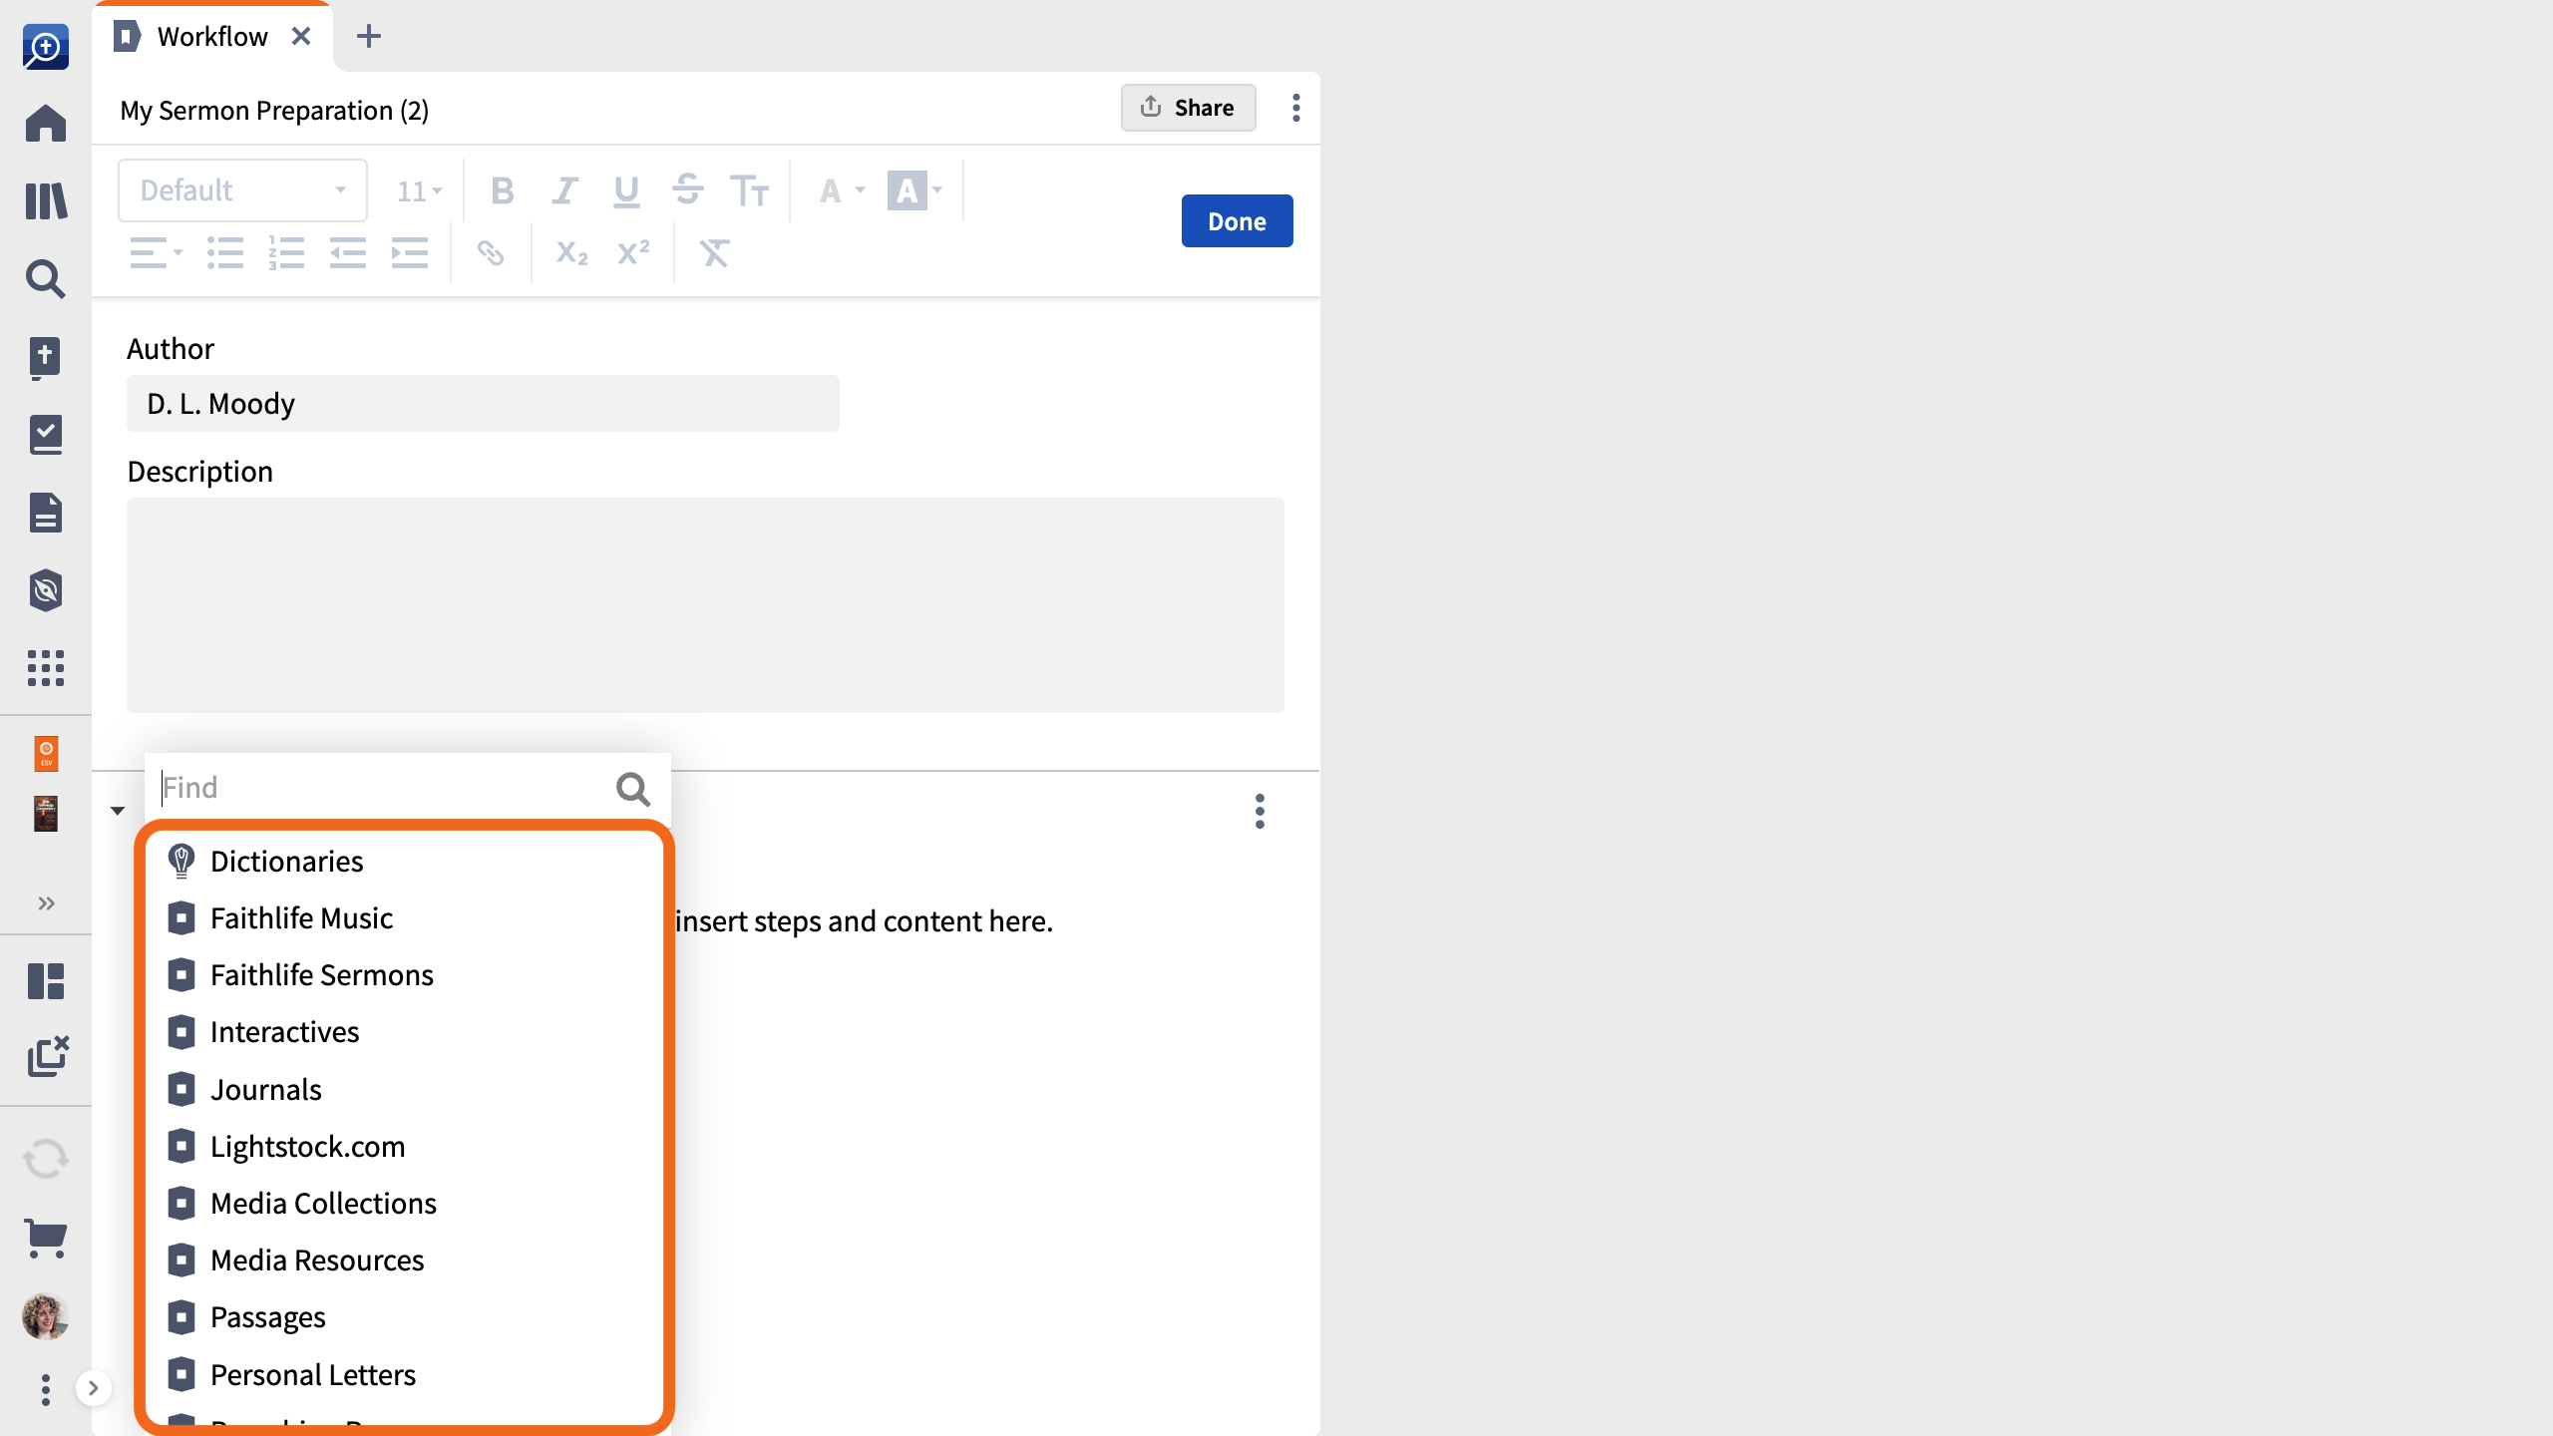Toggle Strikethrough formatting
This screenshot has height=1436, width=2553.
pos(688,190)
